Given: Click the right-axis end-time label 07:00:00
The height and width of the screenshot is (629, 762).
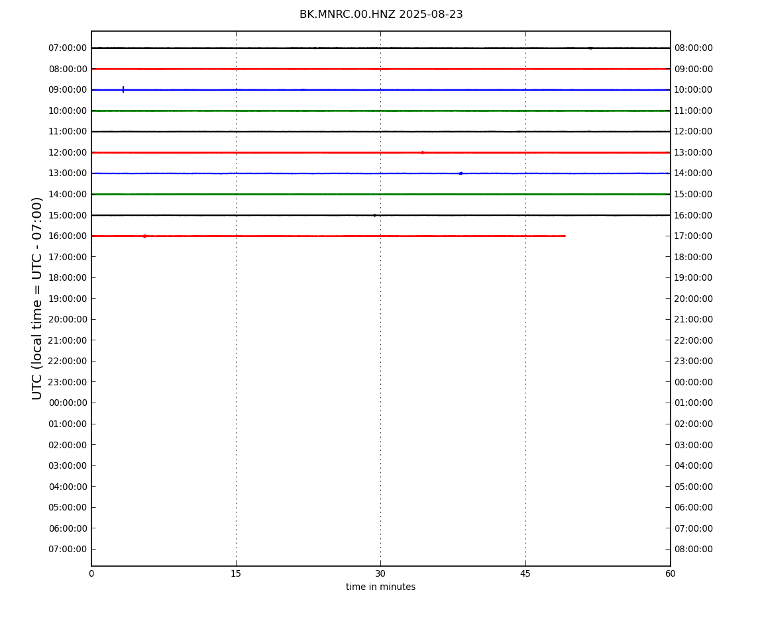Looking at the screenshot, I should pos(694,528).
